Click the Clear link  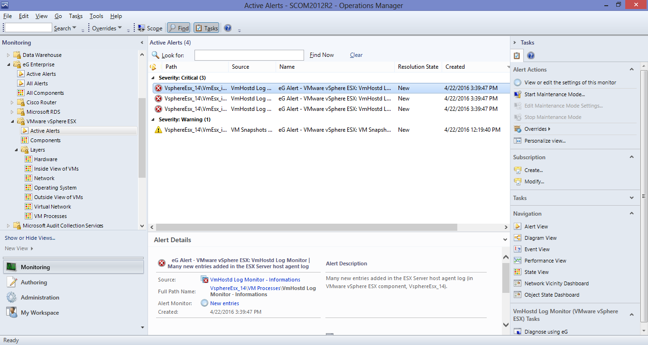[x=356, y=55]
